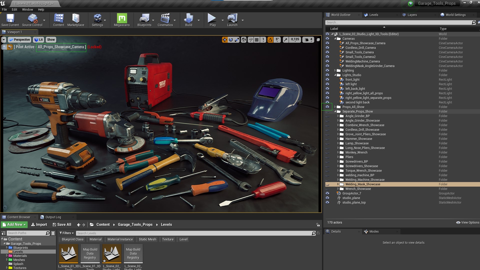Select the scale gizmo tool
Viewport: 480px width, 270px height.
(237, 39)
